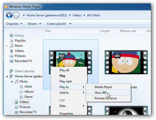The width and height of the screenshot is (156, 120).
Task: Click the Home Server library icon
Action: (x=11, y=76)
